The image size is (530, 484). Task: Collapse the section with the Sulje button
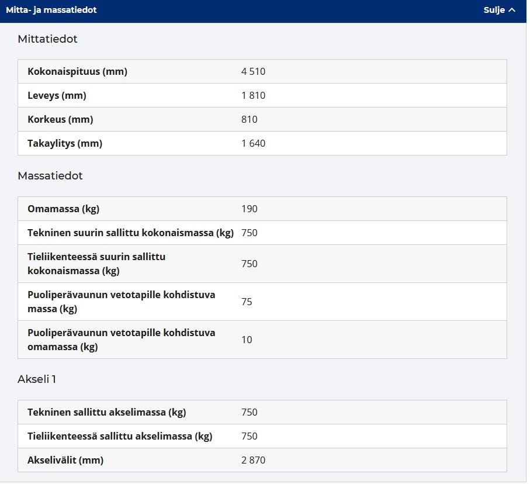(x=499, y=10)
